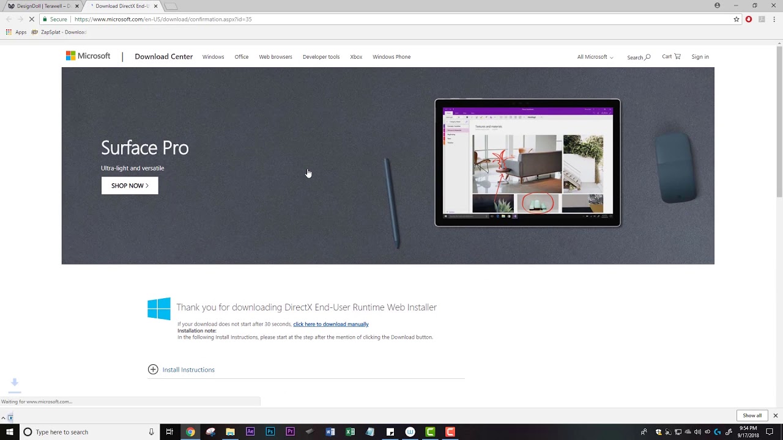
Task: Open the Windows Phone menu item
Action: click(x=391, y=57)
